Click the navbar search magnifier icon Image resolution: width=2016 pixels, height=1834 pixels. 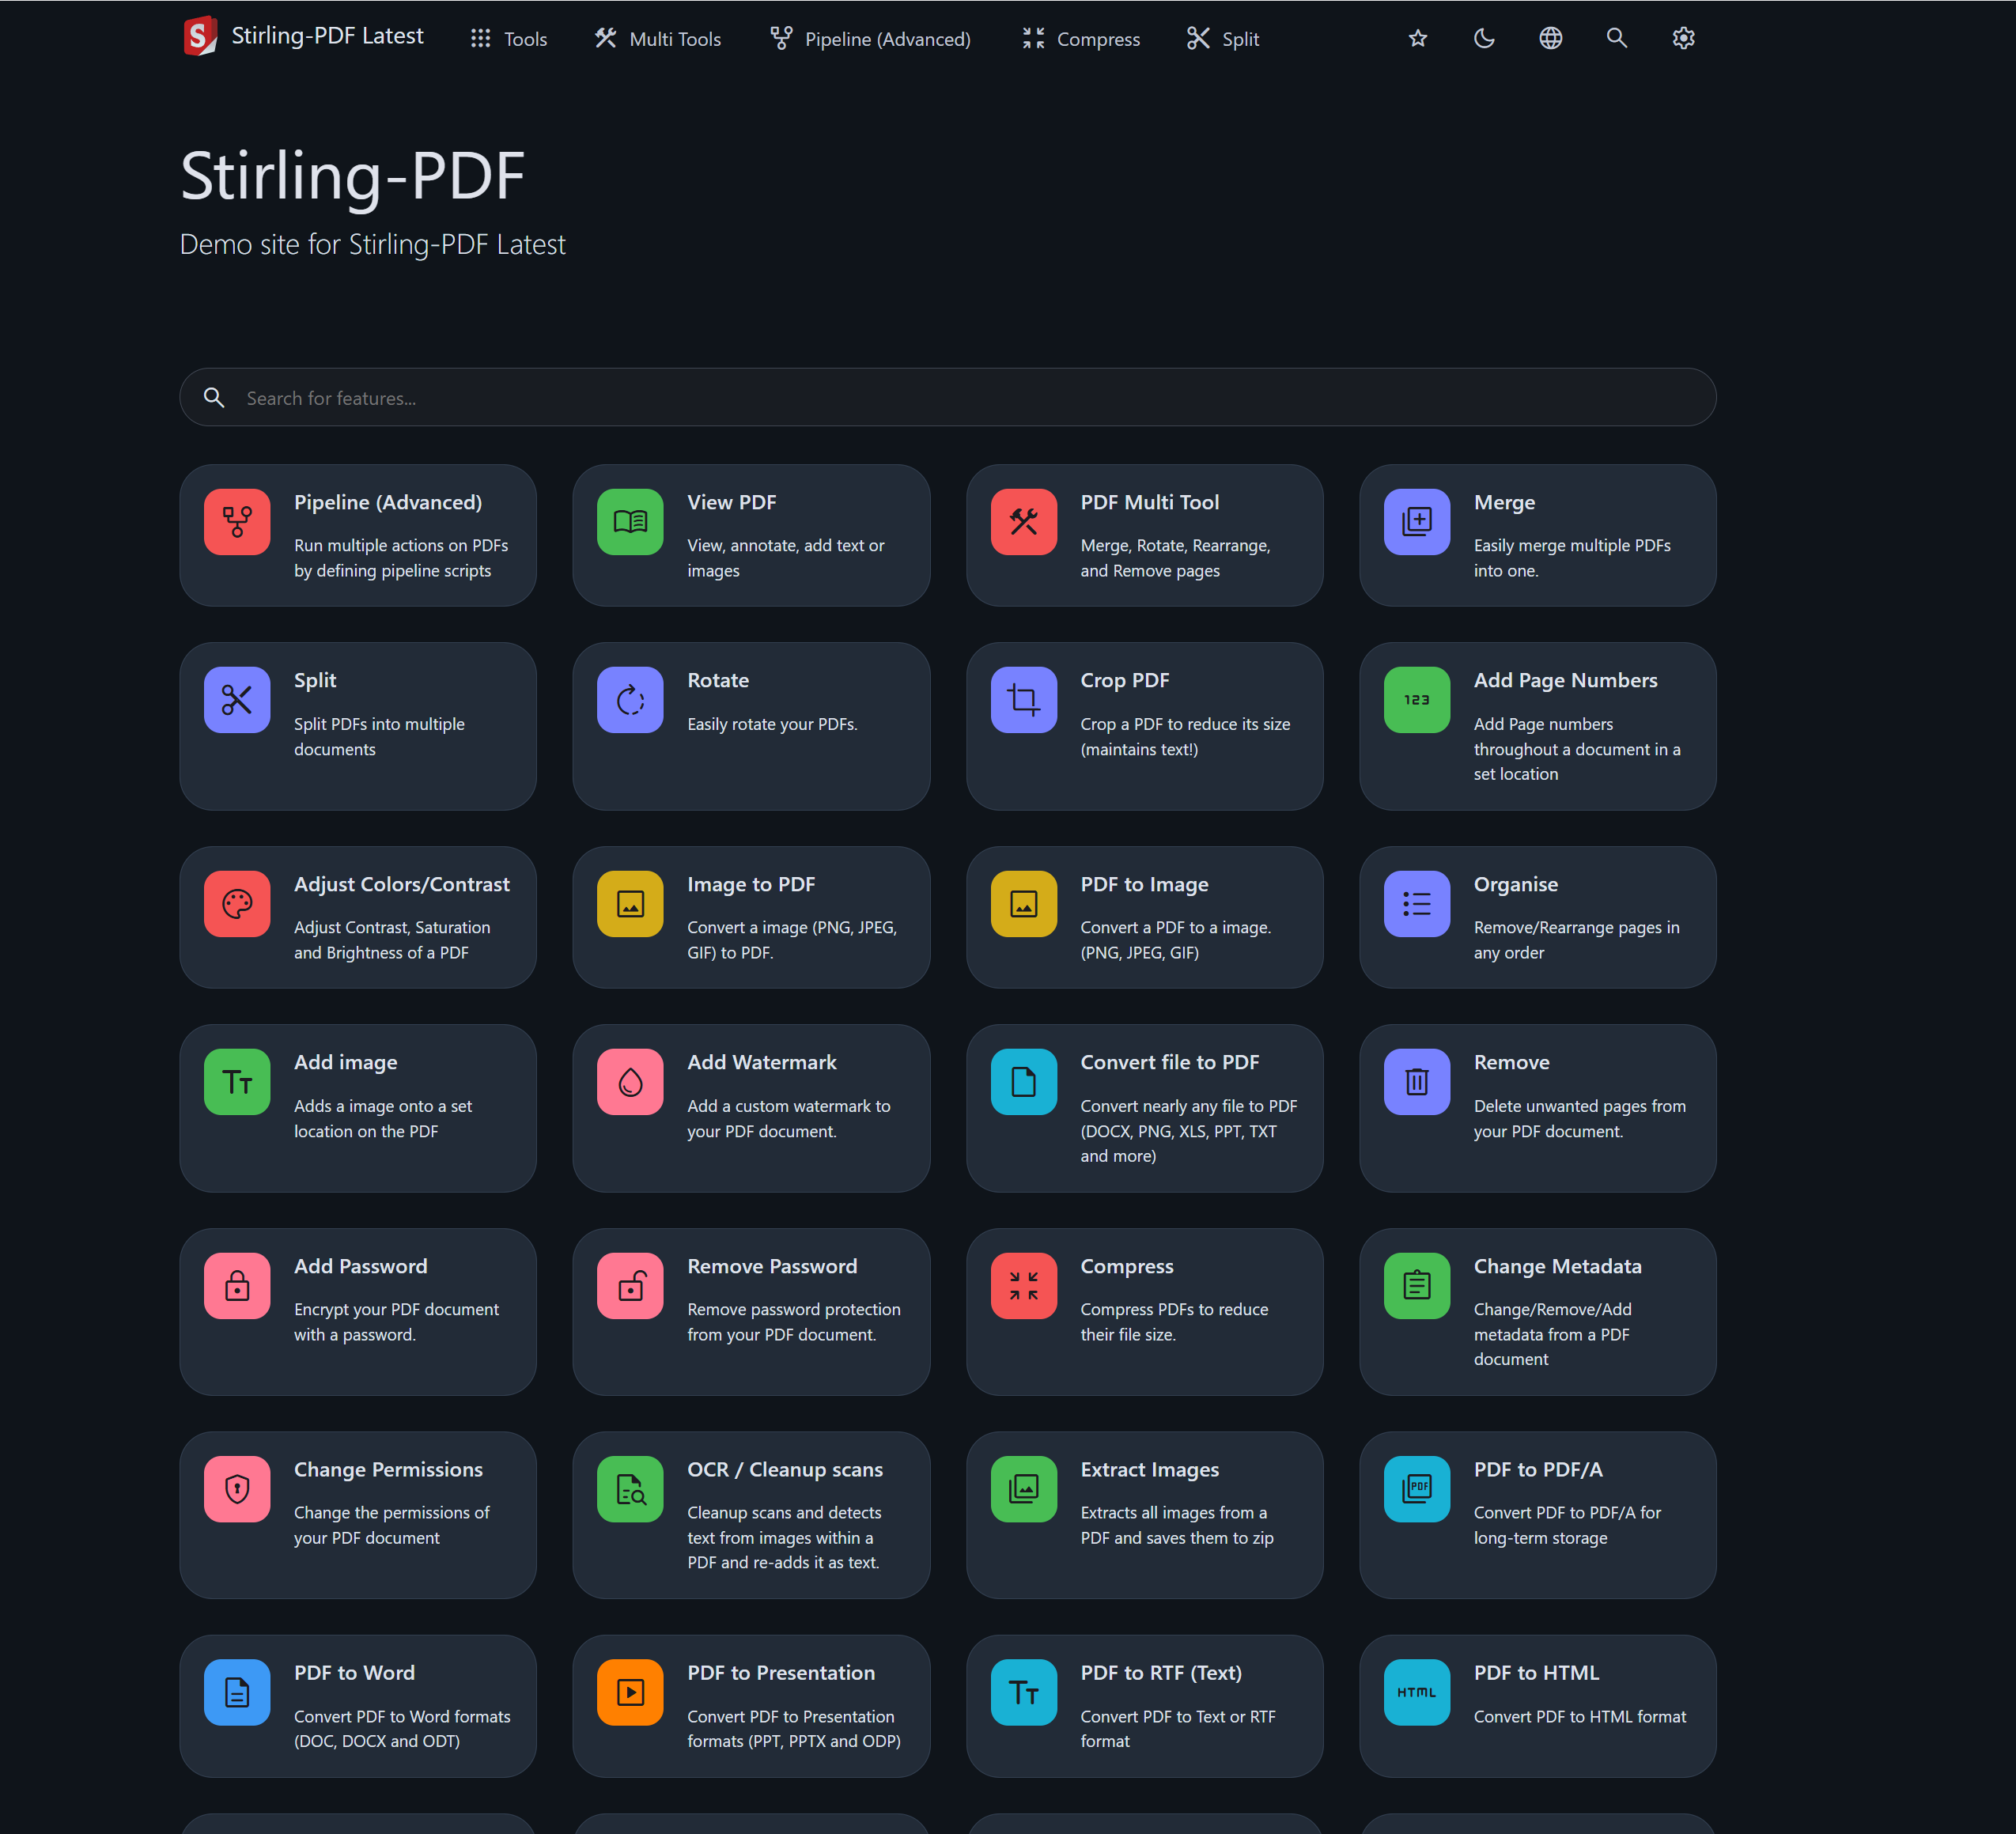pyautogui.click(x=1616, y=38)
